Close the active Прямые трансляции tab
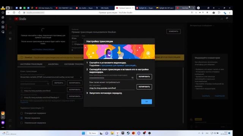 tap(133, 8)
